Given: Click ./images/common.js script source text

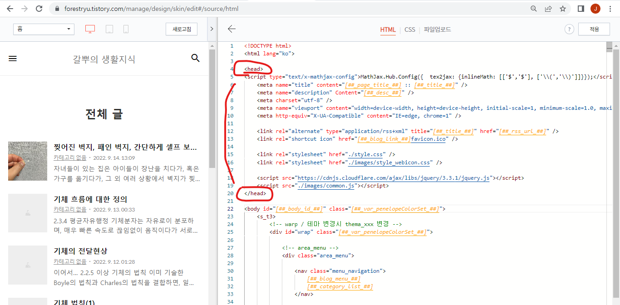Looking at the screenshot, I should [x=325, y=186].
